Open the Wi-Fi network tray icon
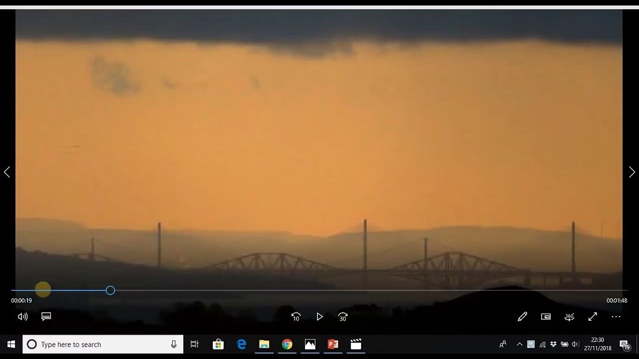 [543, 345]
